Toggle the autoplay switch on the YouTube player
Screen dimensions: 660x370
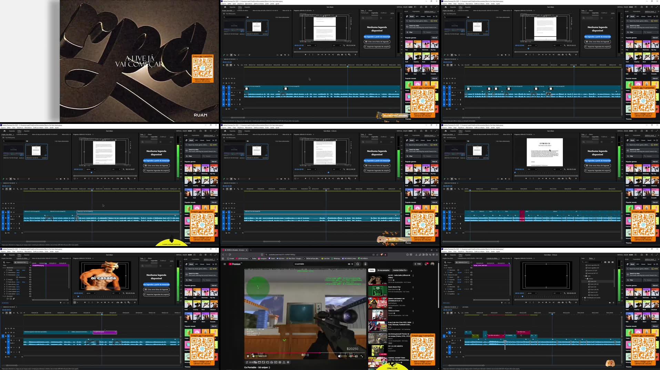coord(340,356)
